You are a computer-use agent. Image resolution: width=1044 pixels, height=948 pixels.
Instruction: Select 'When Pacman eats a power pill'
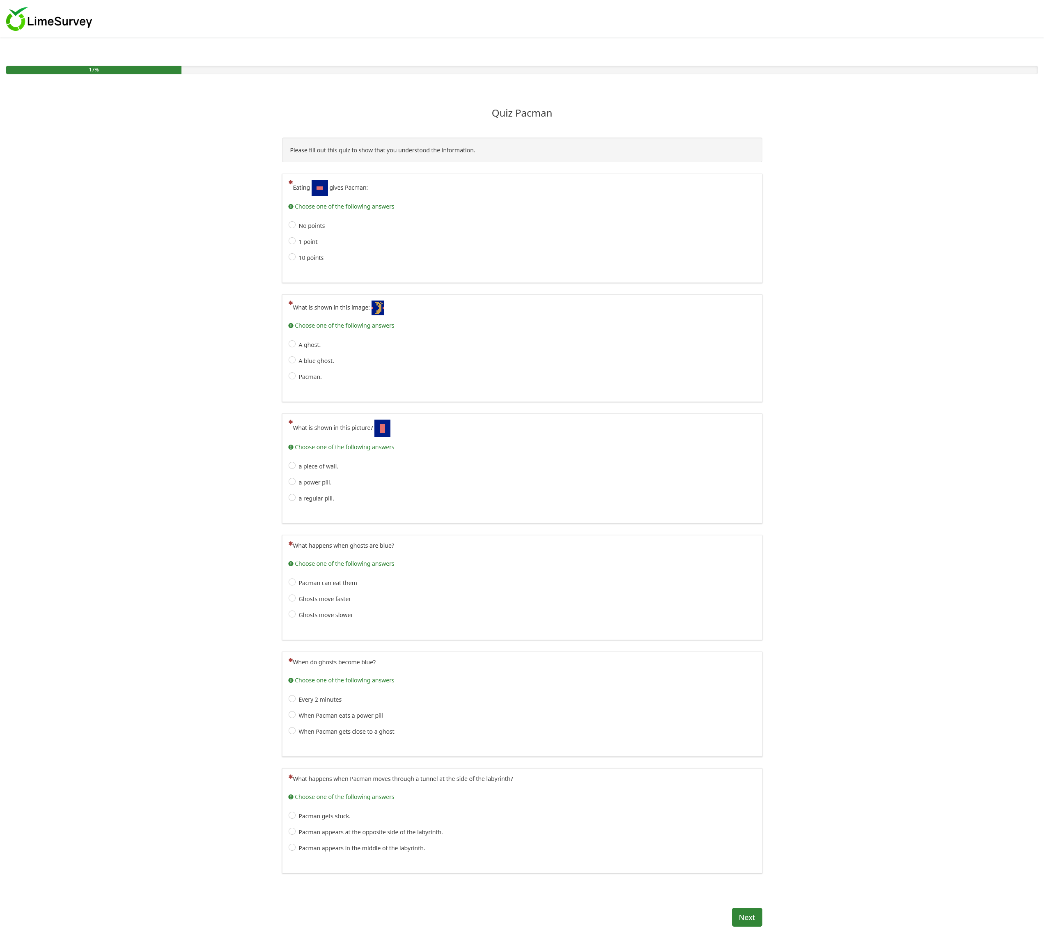pyautogui.click(x=292, y=714)
